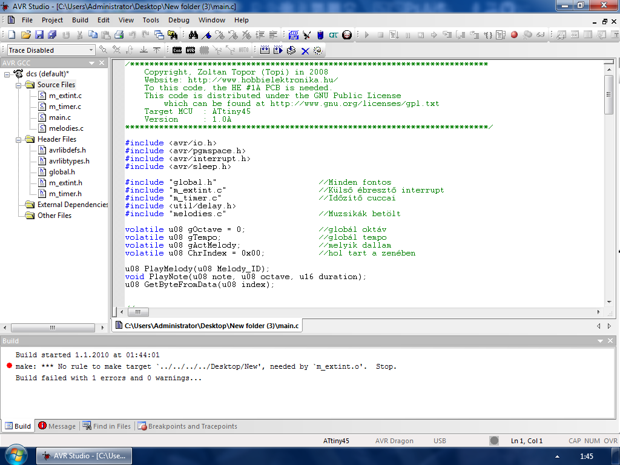
Task: Click the Compile current file icon
Action: (x=265, y=50)
